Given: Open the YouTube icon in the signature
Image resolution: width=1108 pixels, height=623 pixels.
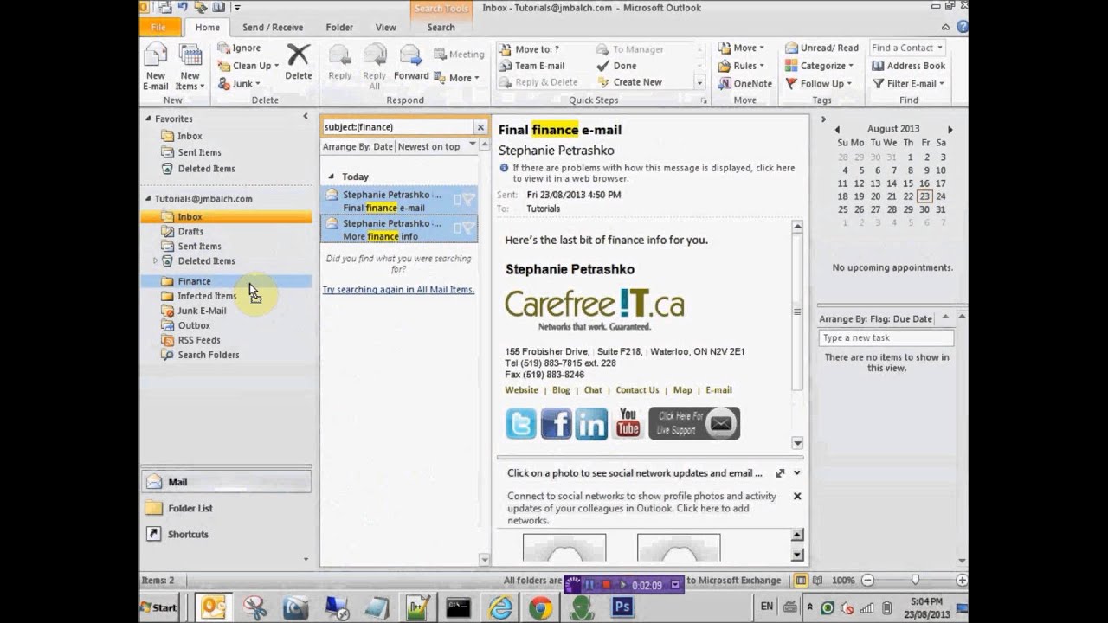Looking at the screenshot, I should pyautogui.click(x=628, y=424).
